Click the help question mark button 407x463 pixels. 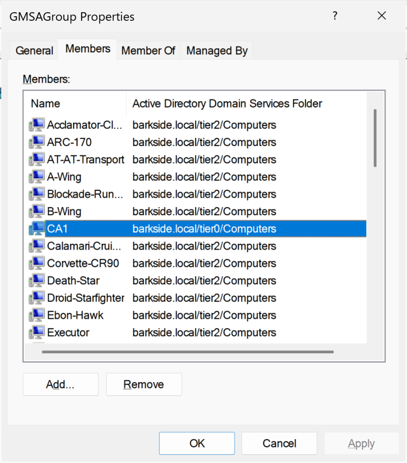click(335, 16)
